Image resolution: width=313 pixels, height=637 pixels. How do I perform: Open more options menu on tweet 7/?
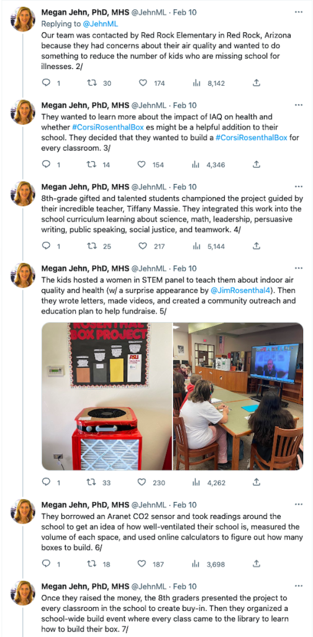pos(299,586)
